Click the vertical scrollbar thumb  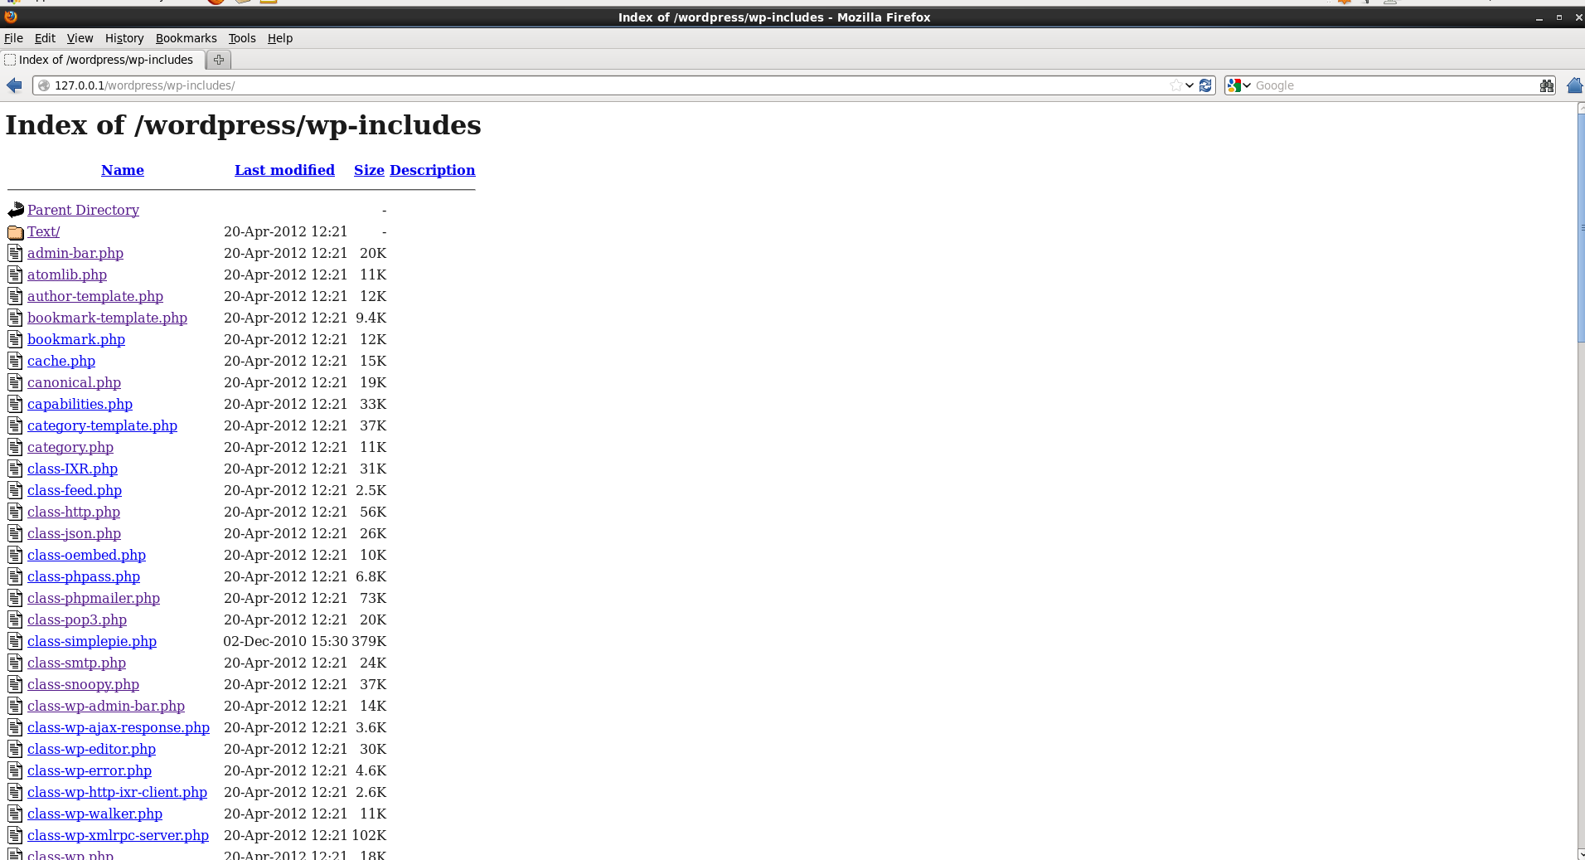click(1581, 228)
